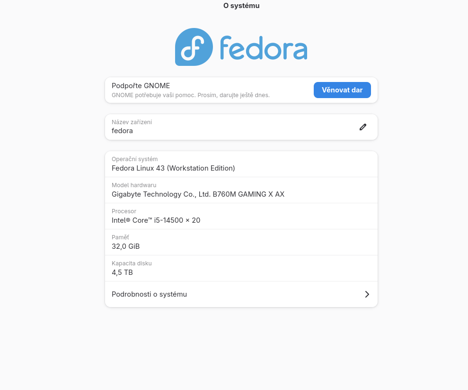Click the Paměť label
Image resolution: width=468 pixels, height=390 pixels.
(x=120, y=237)
